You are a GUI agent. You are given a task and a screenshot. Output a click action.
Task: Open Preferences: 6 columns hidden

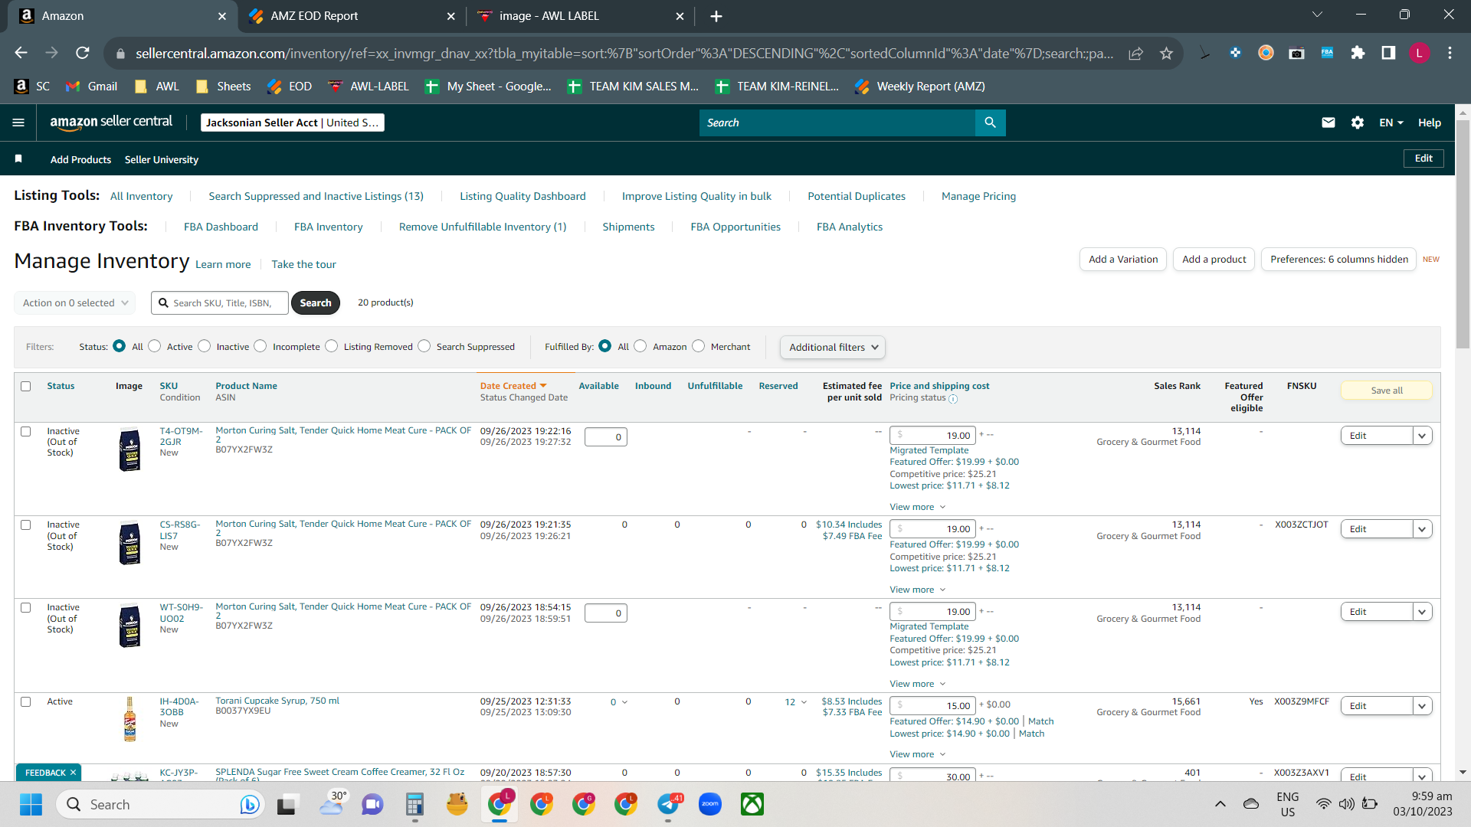point(1338,260)
